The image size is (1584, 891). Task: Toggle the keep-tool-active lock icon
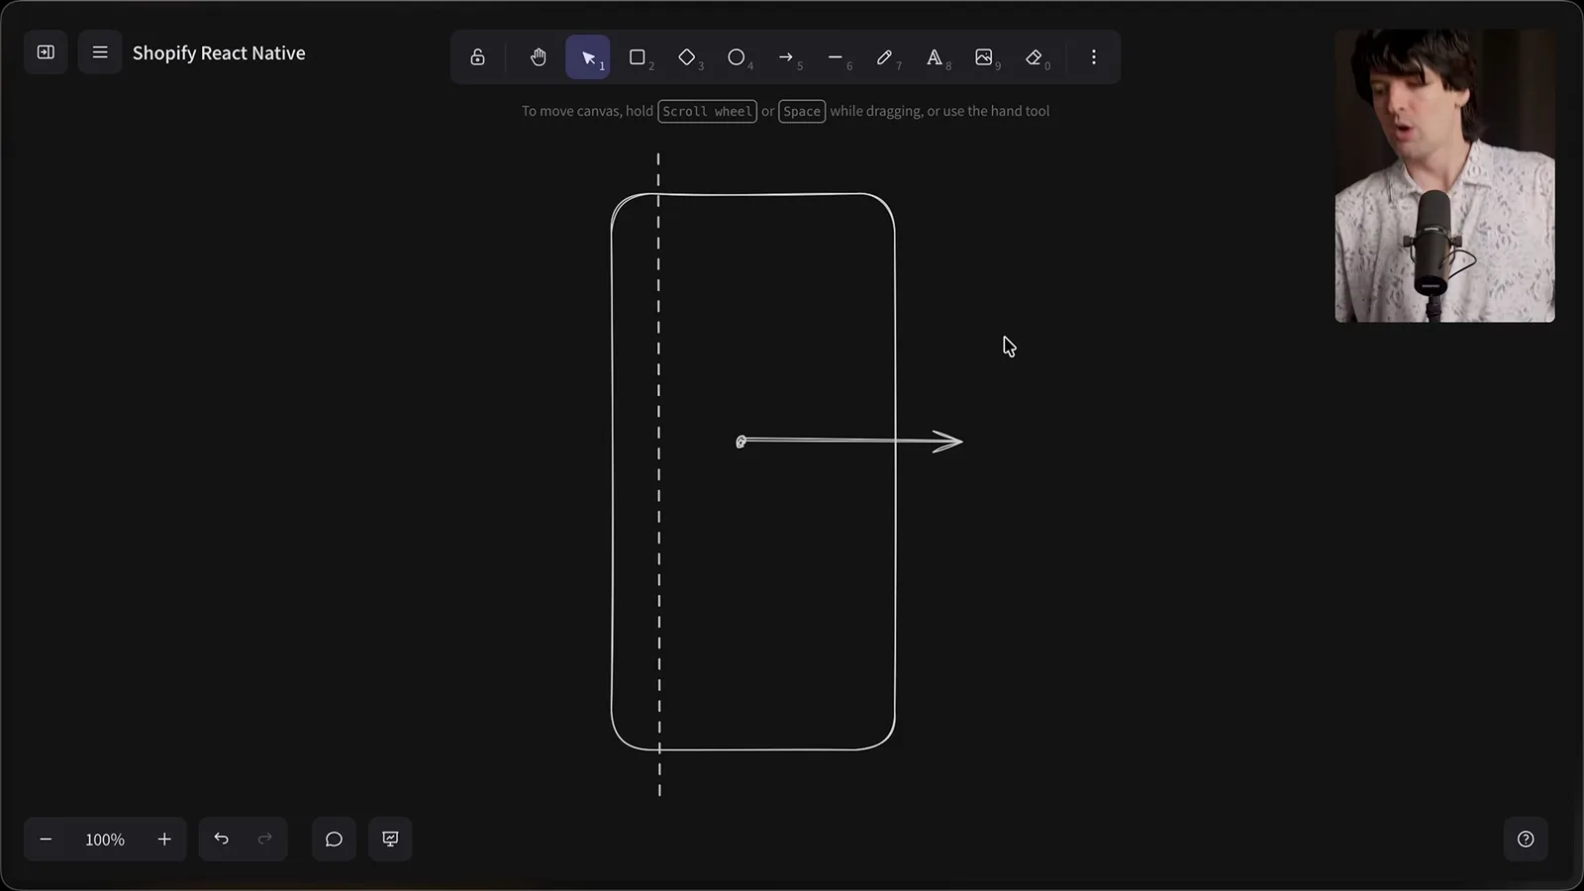coord(477,57)
